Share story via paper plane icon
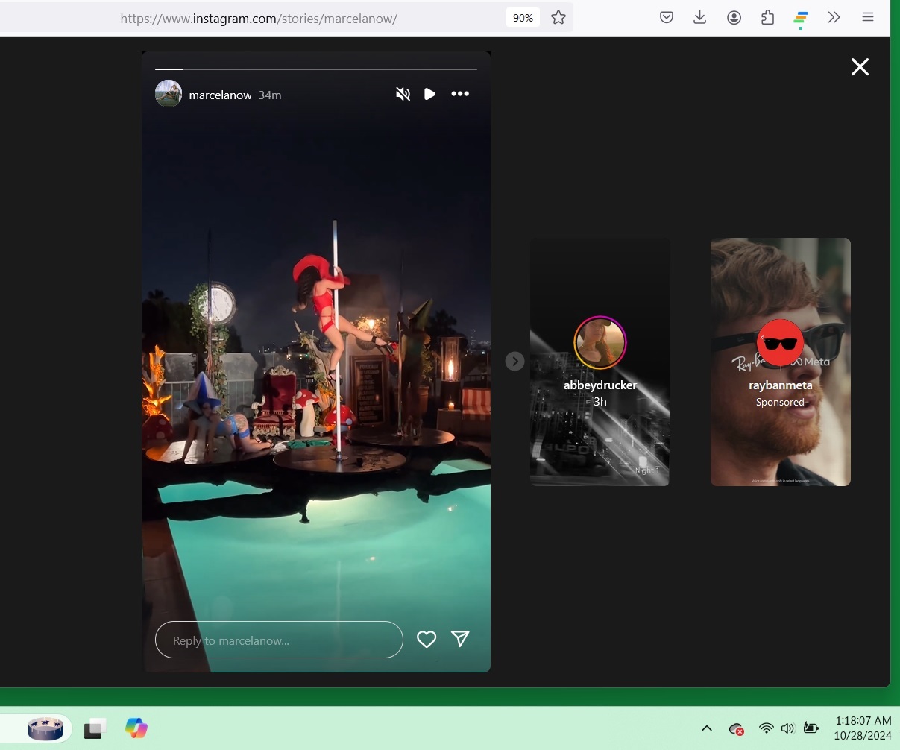The height and width of the screenshot is (750, 900). (461, 639)
